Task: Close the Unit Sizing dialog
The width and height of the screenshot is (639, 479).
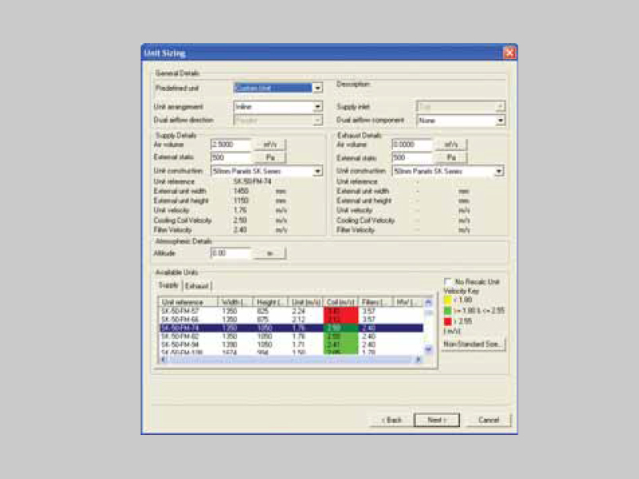Action: 509,53
